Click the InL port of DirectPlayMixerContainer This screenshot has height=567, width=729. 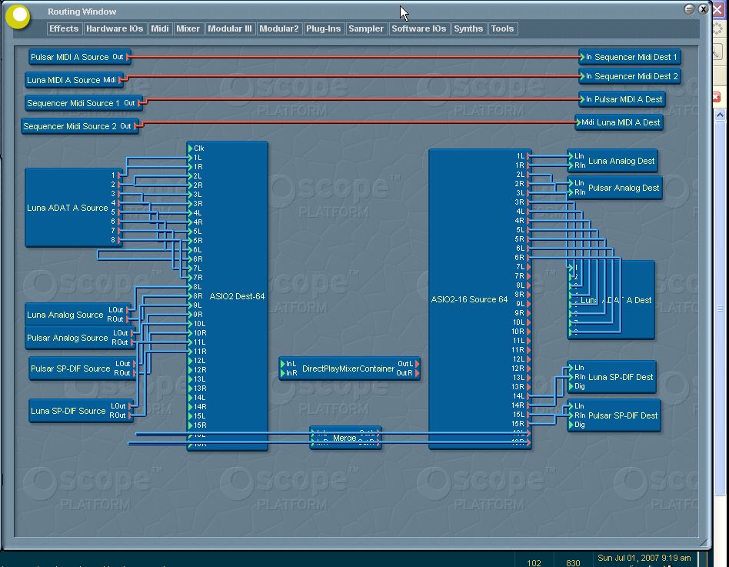pos(282,364)
